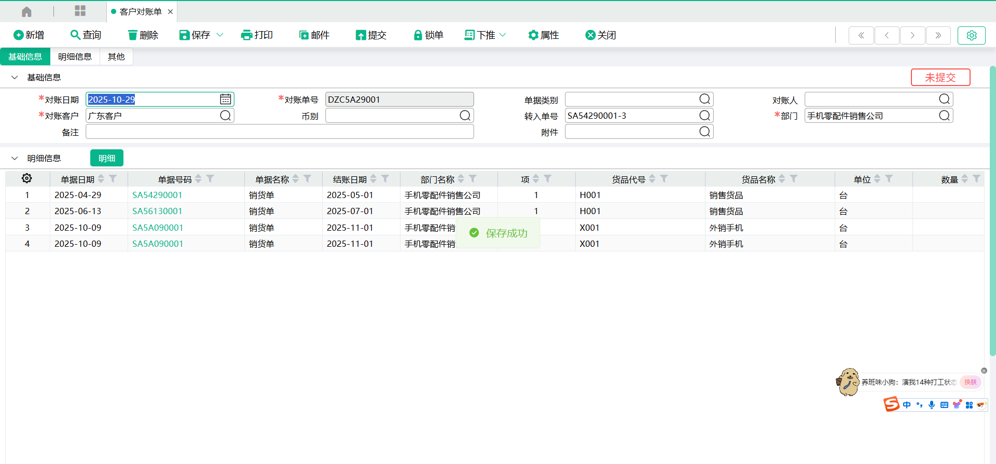Click search icon in 对账客户 field

pyautogui.click(x=225, y=115)
